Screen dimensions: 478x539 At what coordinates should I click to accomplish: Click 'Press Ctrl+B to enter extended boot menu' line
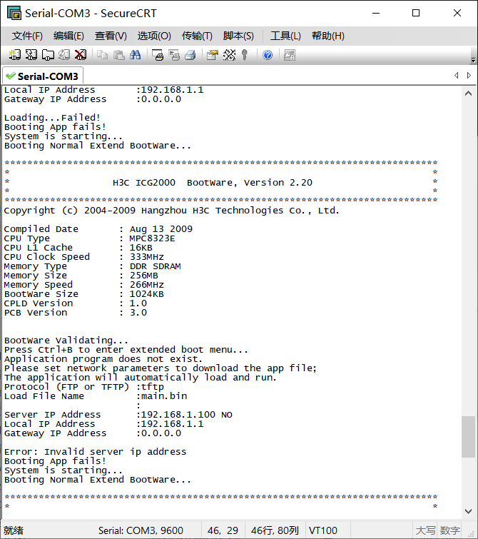[126, 350]
